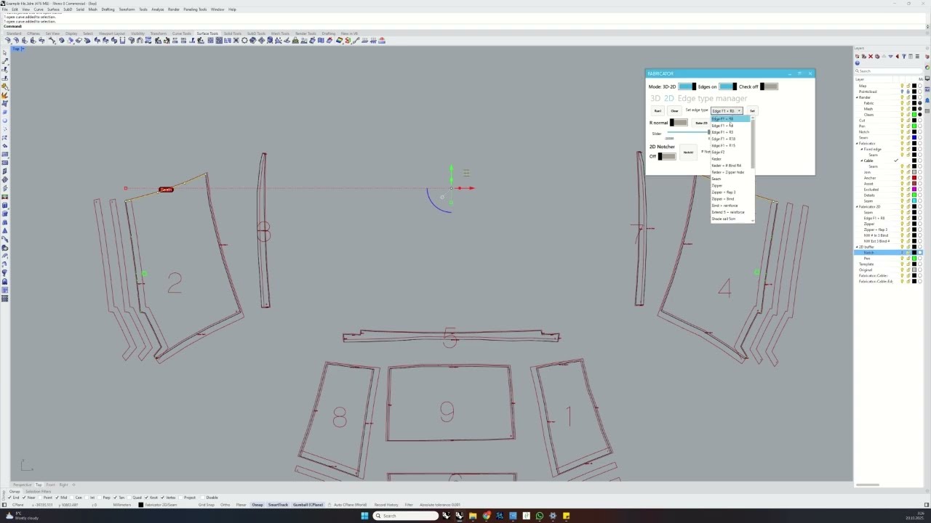Click the dropdown list scroll-up arrow
This screenshot has width=931, height=523.
[753, 118]
